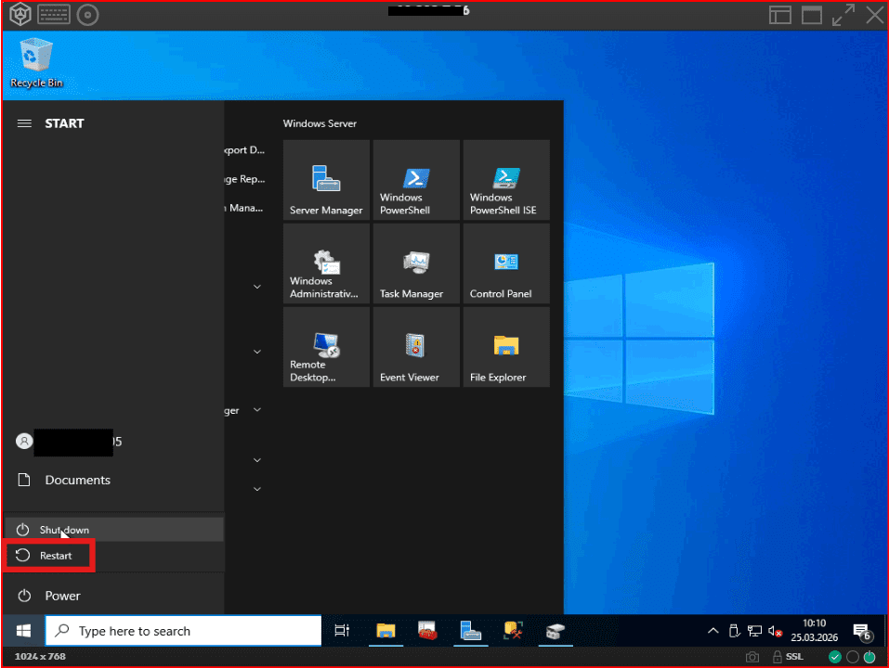
Task: Show hidden system tray icons
Action: [713, 631]
